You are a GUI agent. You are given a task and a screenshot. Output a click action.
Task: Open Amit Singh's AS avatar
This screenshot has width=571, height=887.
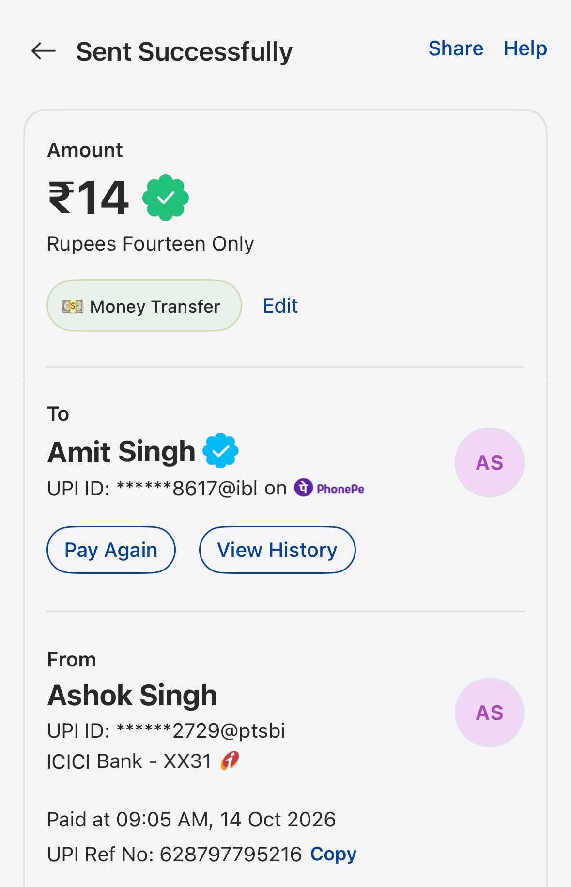(490, 462)
